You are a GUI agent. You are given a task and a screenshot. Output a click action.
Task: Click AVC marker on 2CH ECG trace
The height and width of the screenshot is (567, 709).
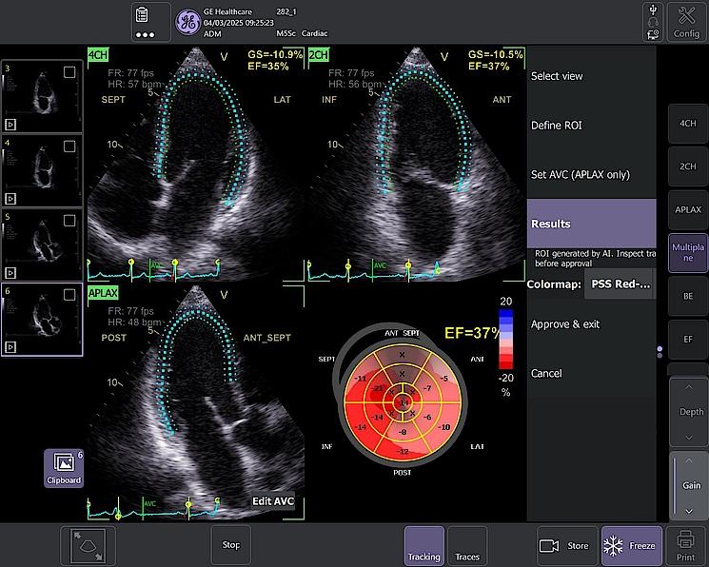[x=380, y=265]
